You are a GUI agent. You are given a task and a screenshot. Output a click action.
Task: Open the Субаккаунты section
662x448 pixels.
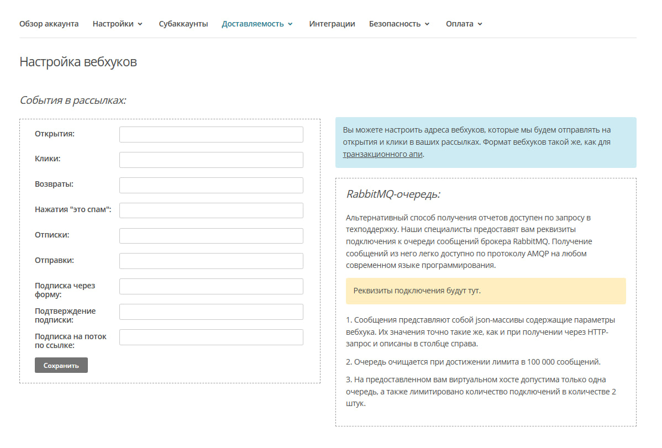[183, 24]
